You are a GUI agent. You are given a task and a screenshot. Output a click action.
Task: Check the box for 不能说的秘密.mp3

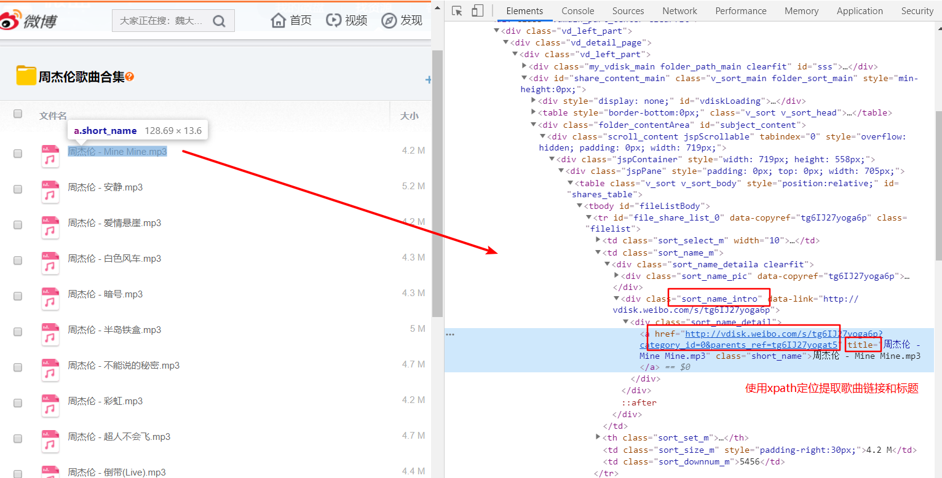pos(18,367)
